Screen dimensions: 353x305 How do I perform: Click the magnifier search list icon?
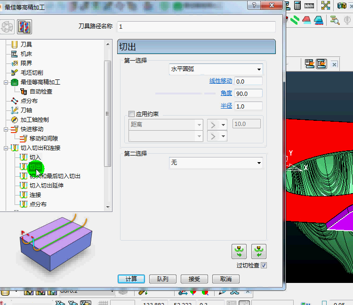point(335,20)
